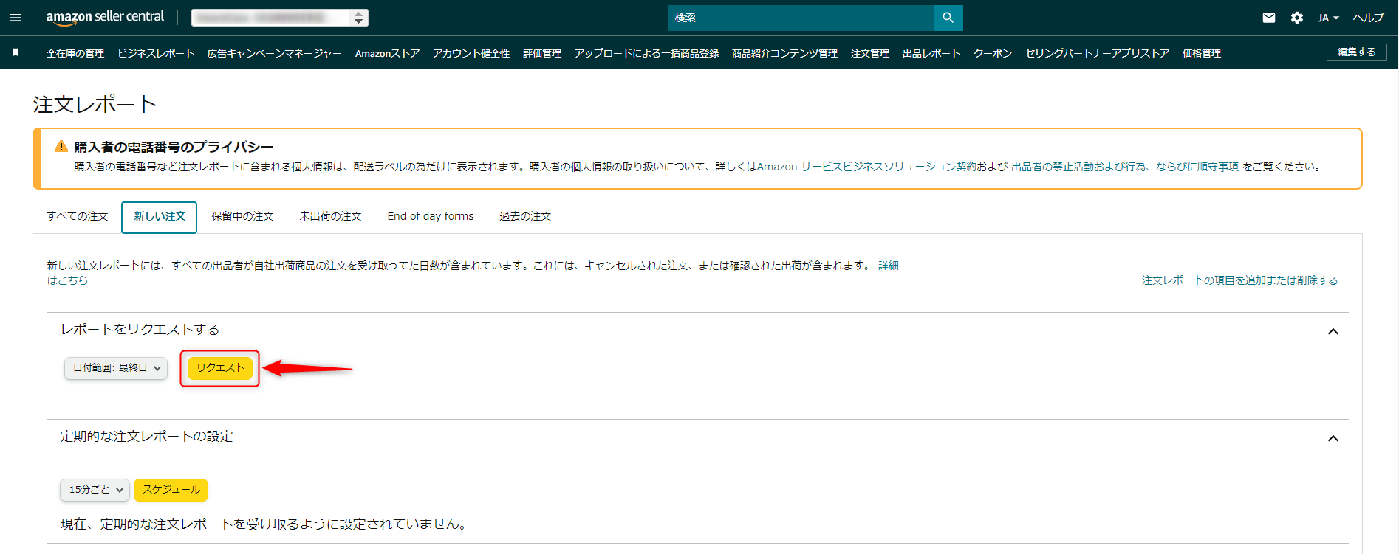This screenshot has height=554, width=1399.
Task: Click the Amazon Seller Central logo
Action: coord(105,17)
